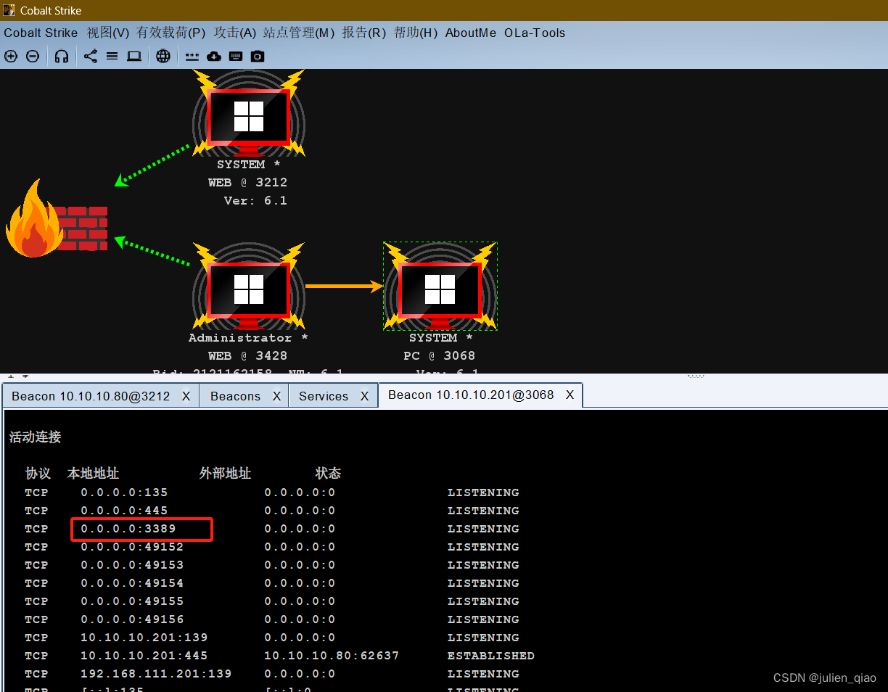Close the Beacons tab
This screenshot has width=888, height=692.
point(276,396)
